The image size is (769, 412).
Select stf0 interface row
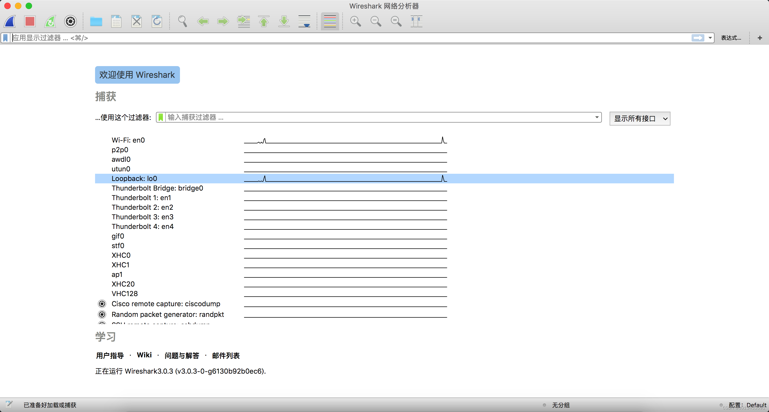click(384, 245)
